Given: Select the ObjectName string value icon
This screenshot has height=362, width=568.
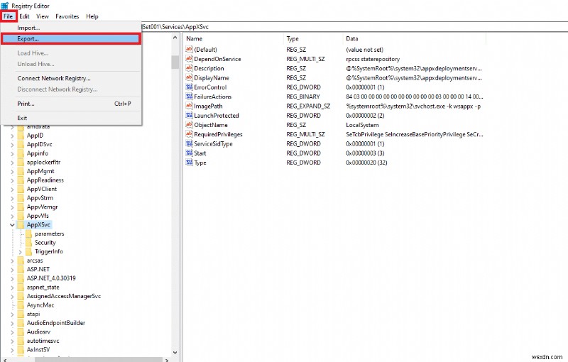Looking at the screenshot, I should tap(189, 124).
